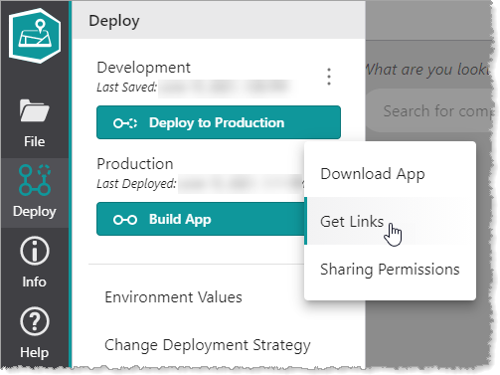The height and width of the screenshot is (375, 500).
Task: Open the Info sidebar icon
Action: pyautogui.click(x=35, y=251)
